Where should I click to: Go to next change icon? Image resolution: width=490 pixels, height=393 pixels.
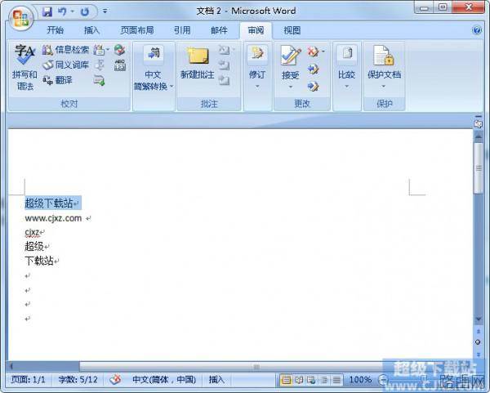(x=313, y=86)
